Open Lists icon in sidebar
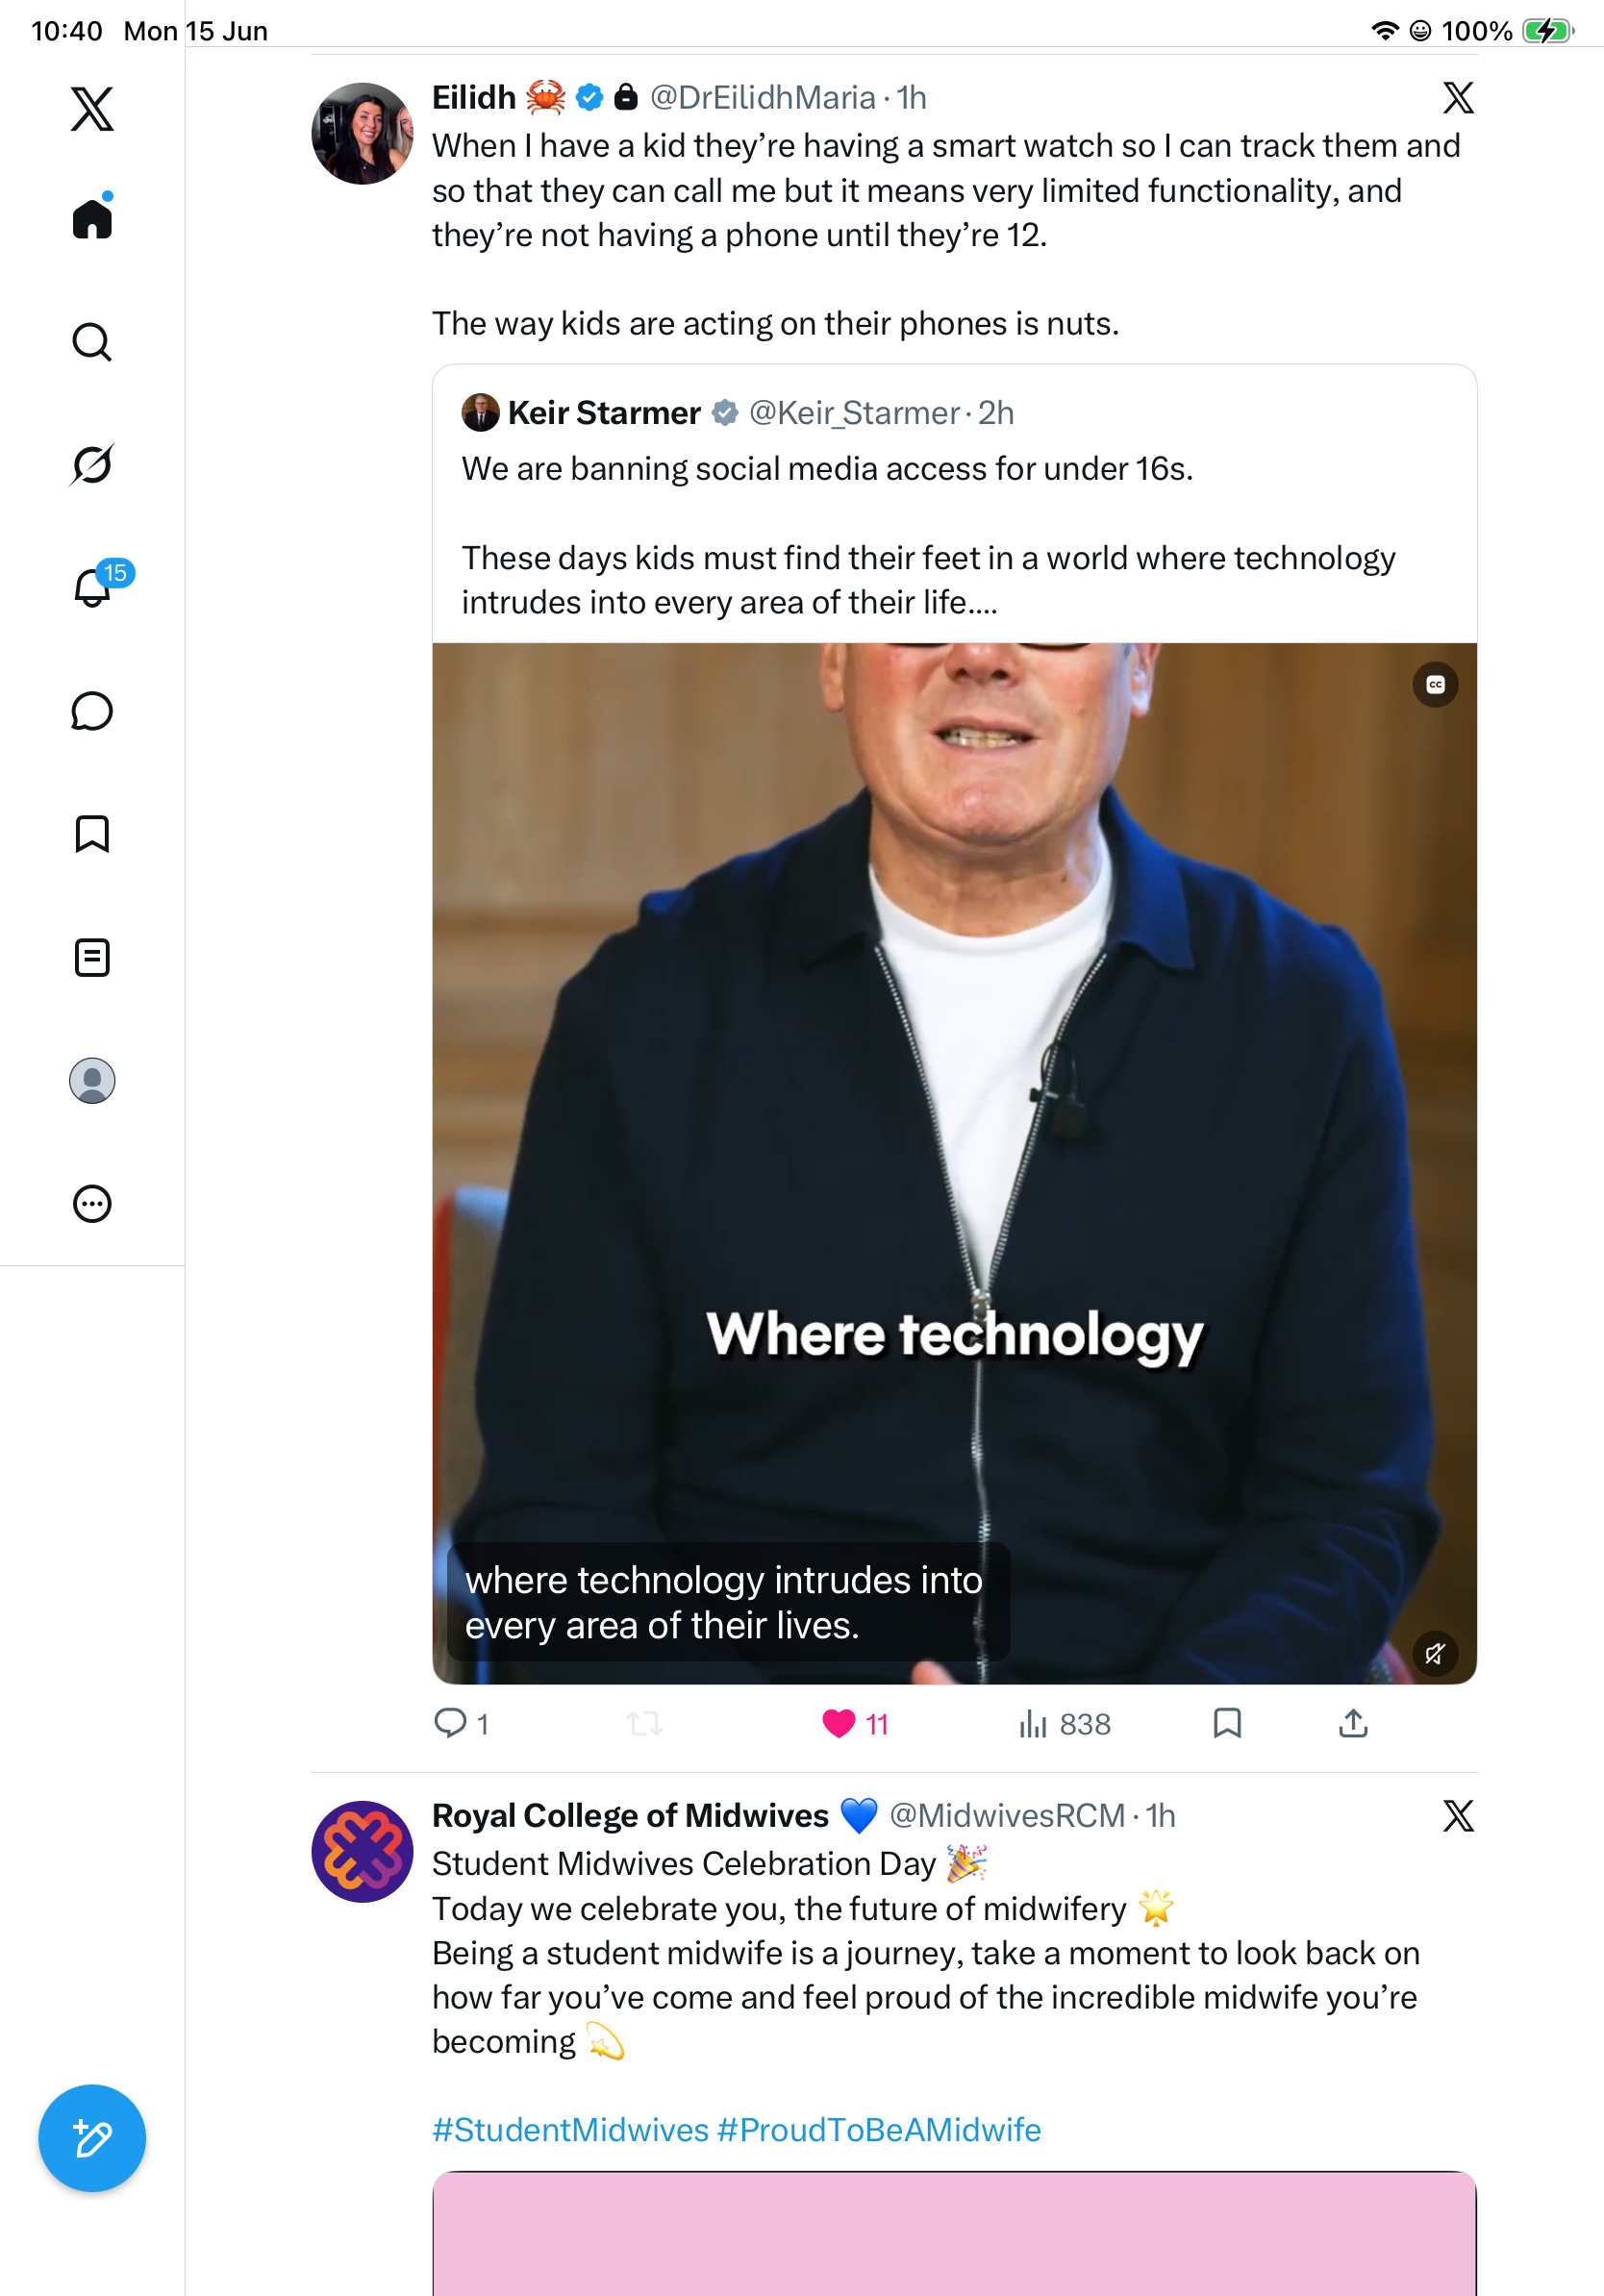 [92, 957]
